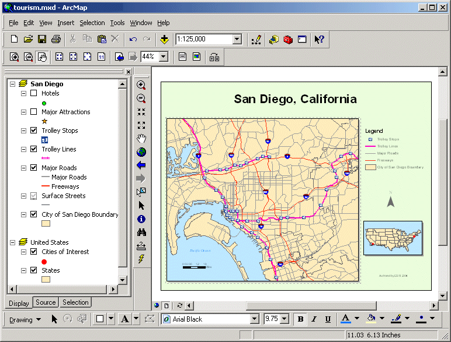Click the Full Extent globe icon
Viewport: 451px width, 342px height.
tap(141, 152)
